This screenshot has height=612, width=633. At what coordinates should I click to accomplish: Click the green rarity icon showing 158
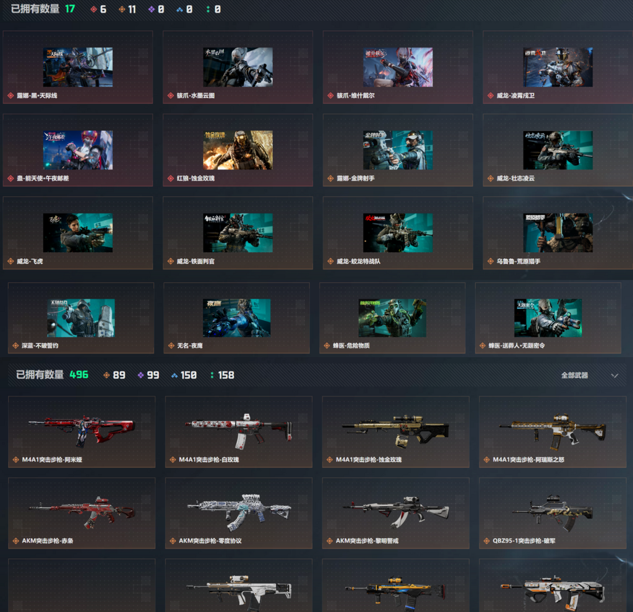[x=212, y=375]
